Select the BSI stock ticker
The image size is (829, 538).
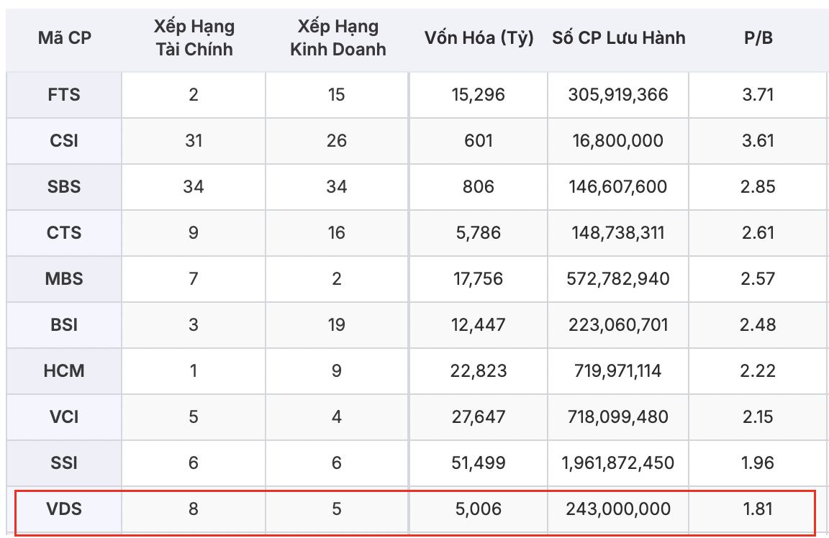click(65, 324)
